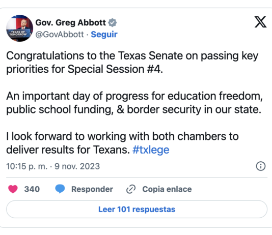Click the Gov. Greg Abbott name
Viewport: 272px width, 235px height.
[x=71, y=23]
